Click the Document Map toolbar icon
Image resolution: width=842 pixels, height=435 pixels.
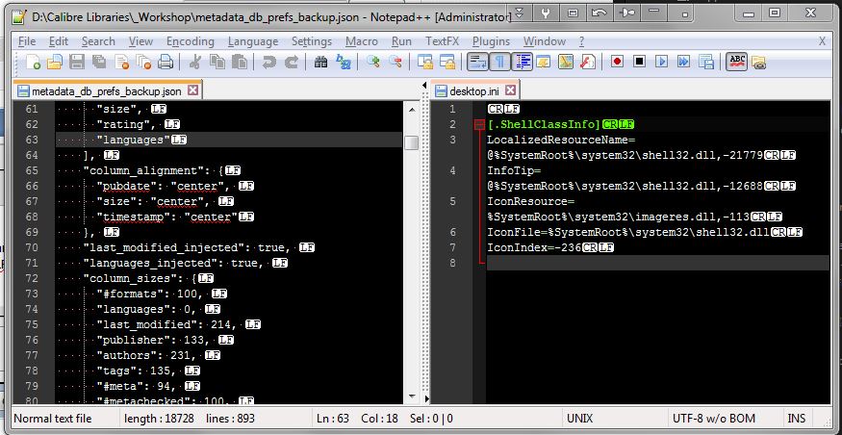[566, 63]
